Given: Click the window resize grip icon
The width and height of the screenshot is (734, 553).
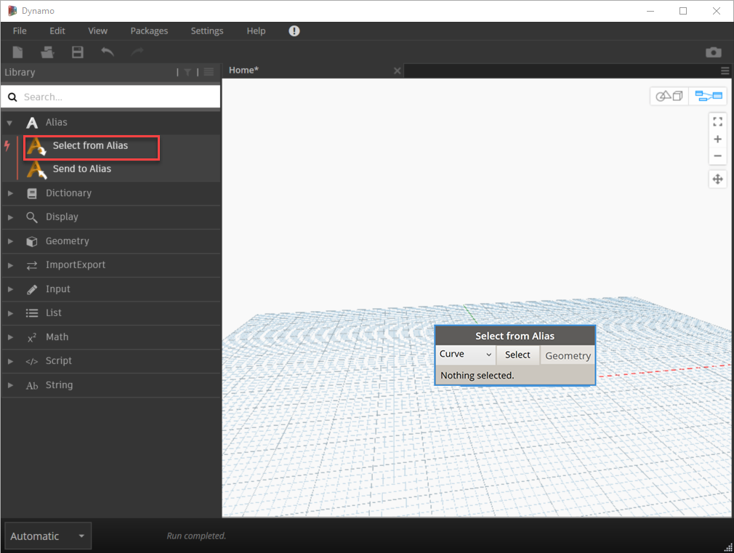Looking at the screenshot, I should click(x=728, y=547).
